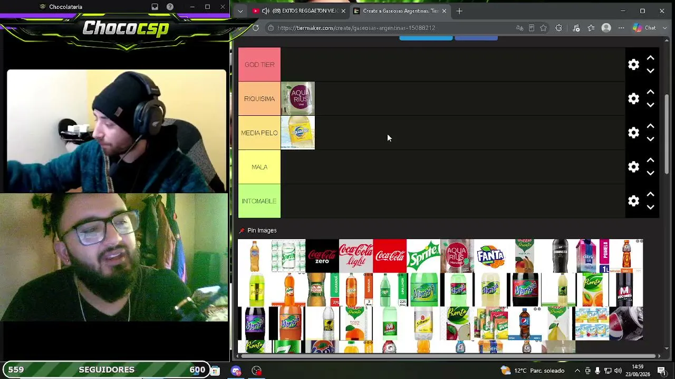Move MEDIA PELO row down

[651, 139]
